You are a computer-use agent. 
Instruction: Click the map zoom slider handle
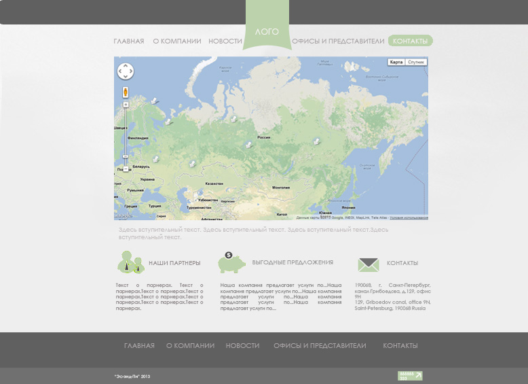126,156
